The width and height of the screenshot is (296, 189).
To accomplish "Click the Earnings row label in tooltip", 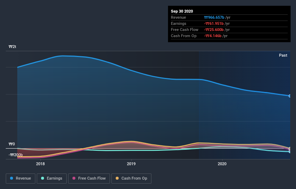I will 178,23.
